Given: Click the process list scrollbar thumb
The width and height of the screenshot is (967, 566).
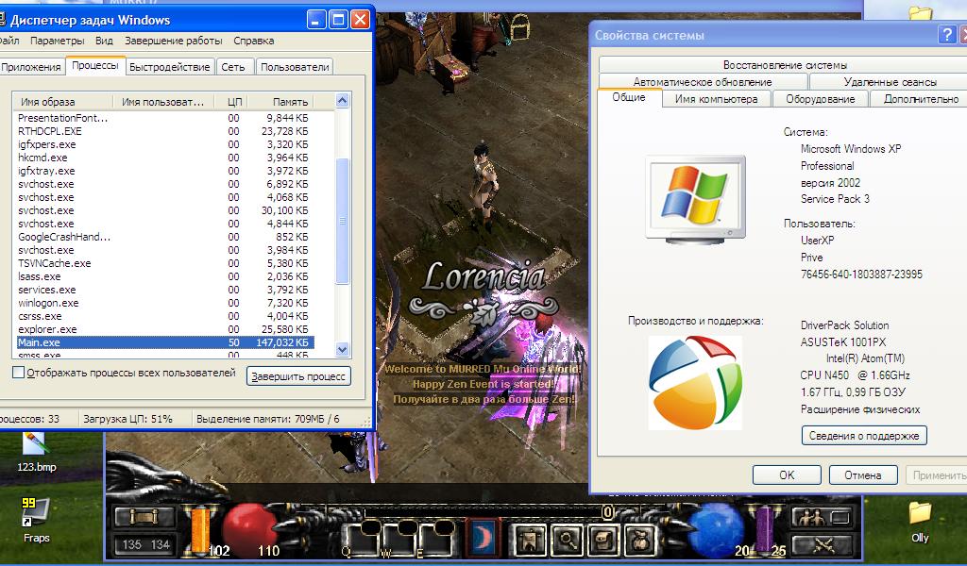Looking at the screenshot, I should (342, 221).
